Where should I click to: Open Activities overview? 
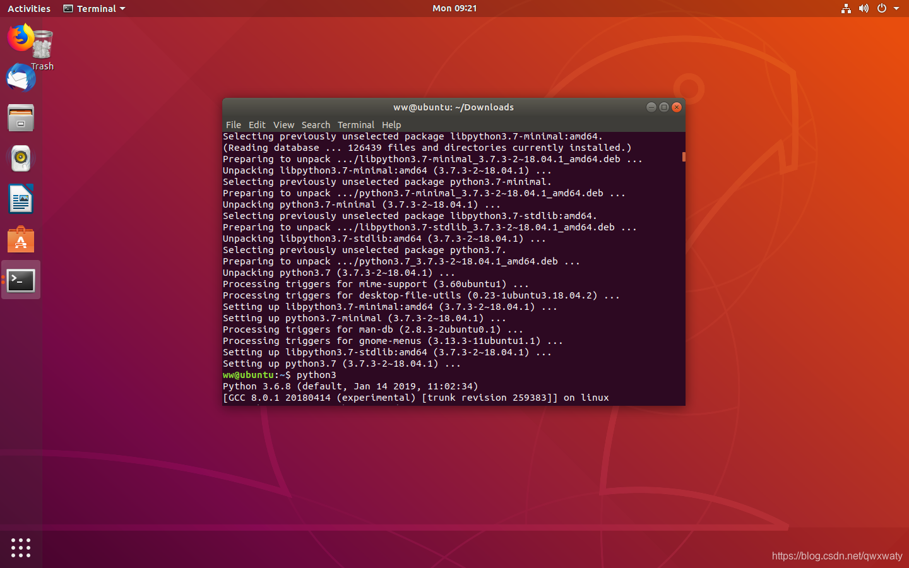29,8
